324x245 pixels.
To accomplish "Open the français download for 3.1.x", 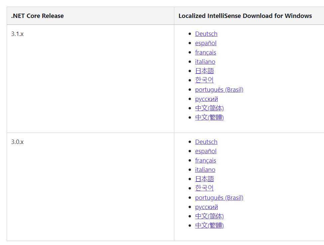I will pyautogui.click(x=205, y=53).
